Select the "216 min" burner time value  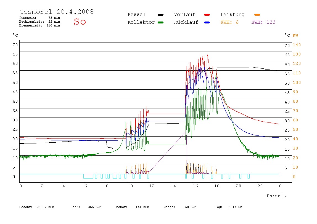pos(53,25)
